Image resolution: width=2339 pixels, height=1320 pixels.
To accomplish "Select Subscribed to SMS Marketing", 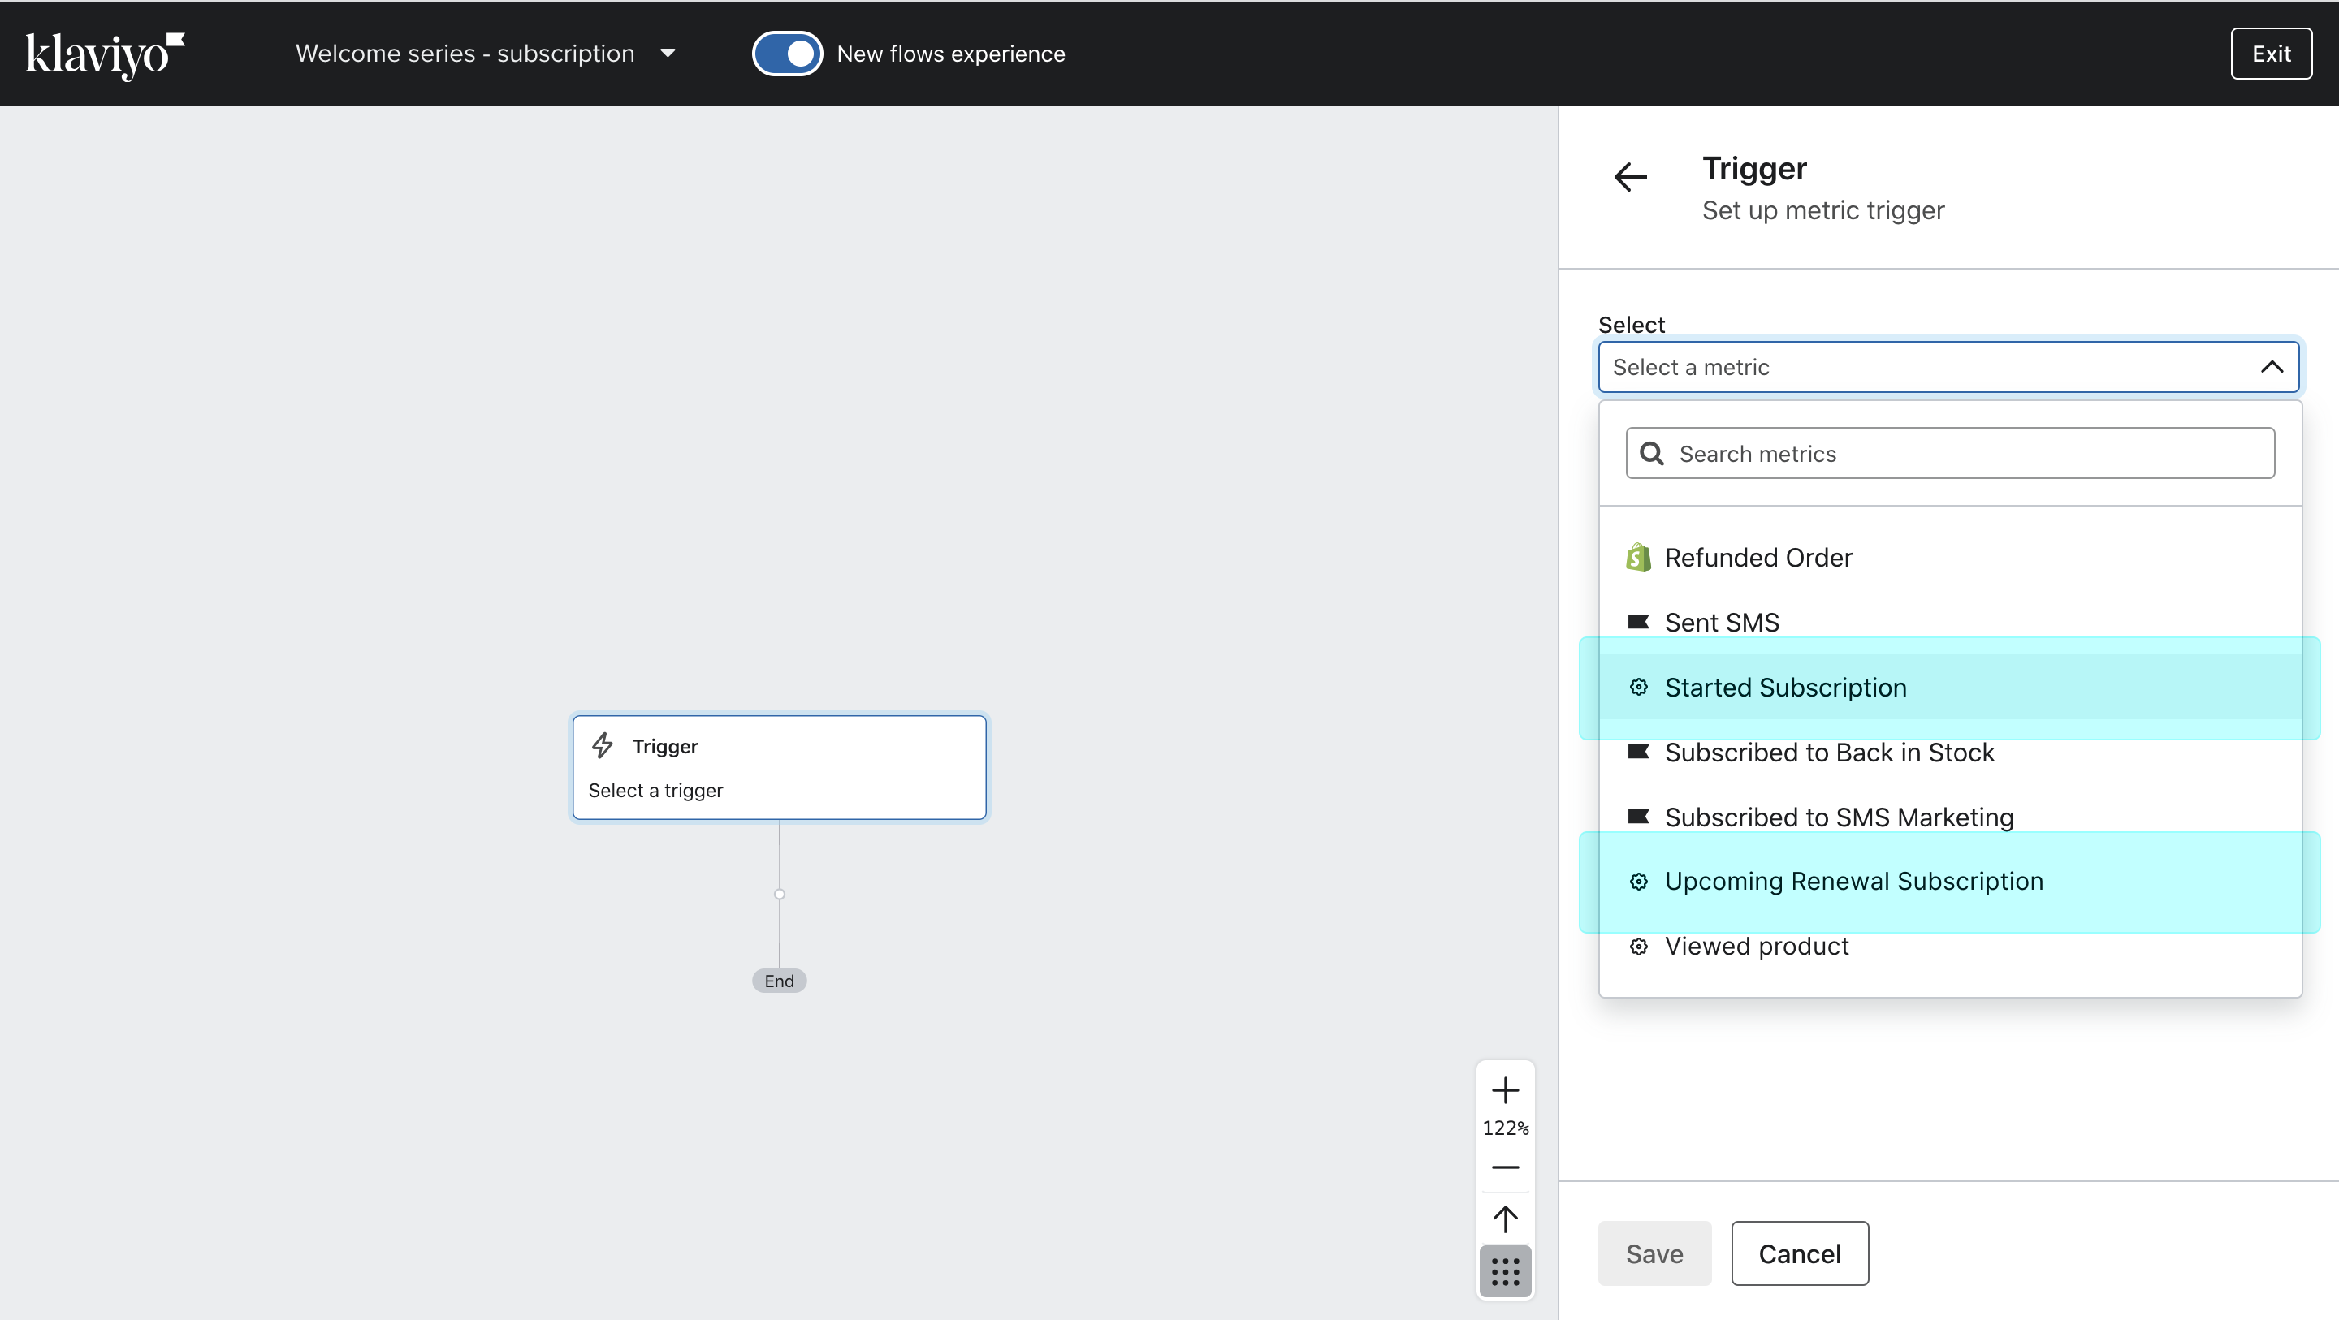I will (1949, 817).
